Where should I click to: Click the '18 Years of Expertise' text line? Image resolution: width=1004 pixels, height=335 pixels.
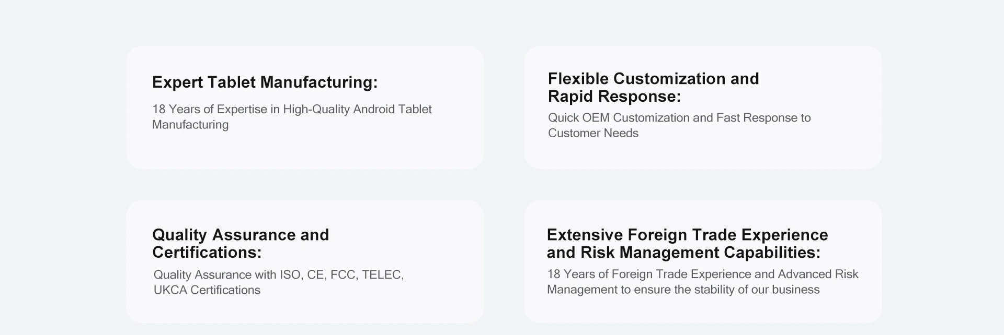coord(292,110)
